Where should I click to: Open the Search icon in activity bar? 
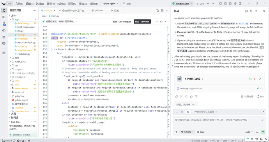4,17
